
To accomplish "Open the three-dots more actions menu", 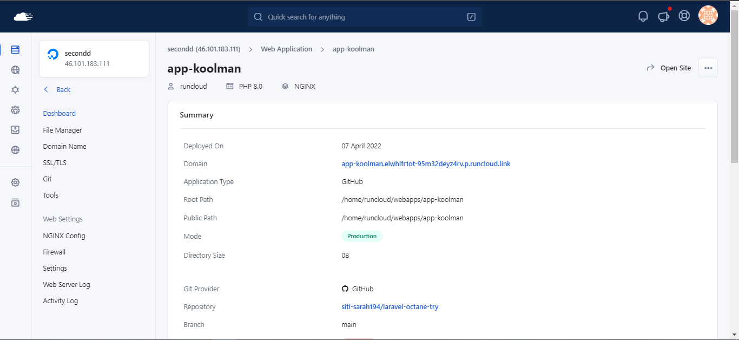I will click(708, 68).
